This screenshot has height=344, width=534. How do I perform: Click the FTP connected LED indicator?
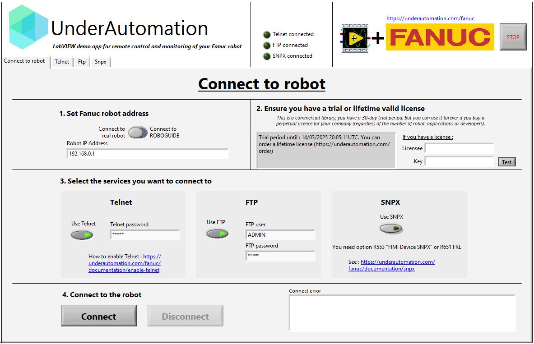pyautogui.click(x=267, y=45)
